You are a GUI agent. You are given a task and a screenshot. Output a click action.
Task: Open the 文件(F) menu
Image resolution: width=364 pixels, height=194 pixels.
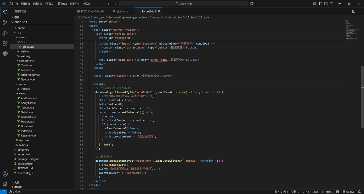click(13, 4)
